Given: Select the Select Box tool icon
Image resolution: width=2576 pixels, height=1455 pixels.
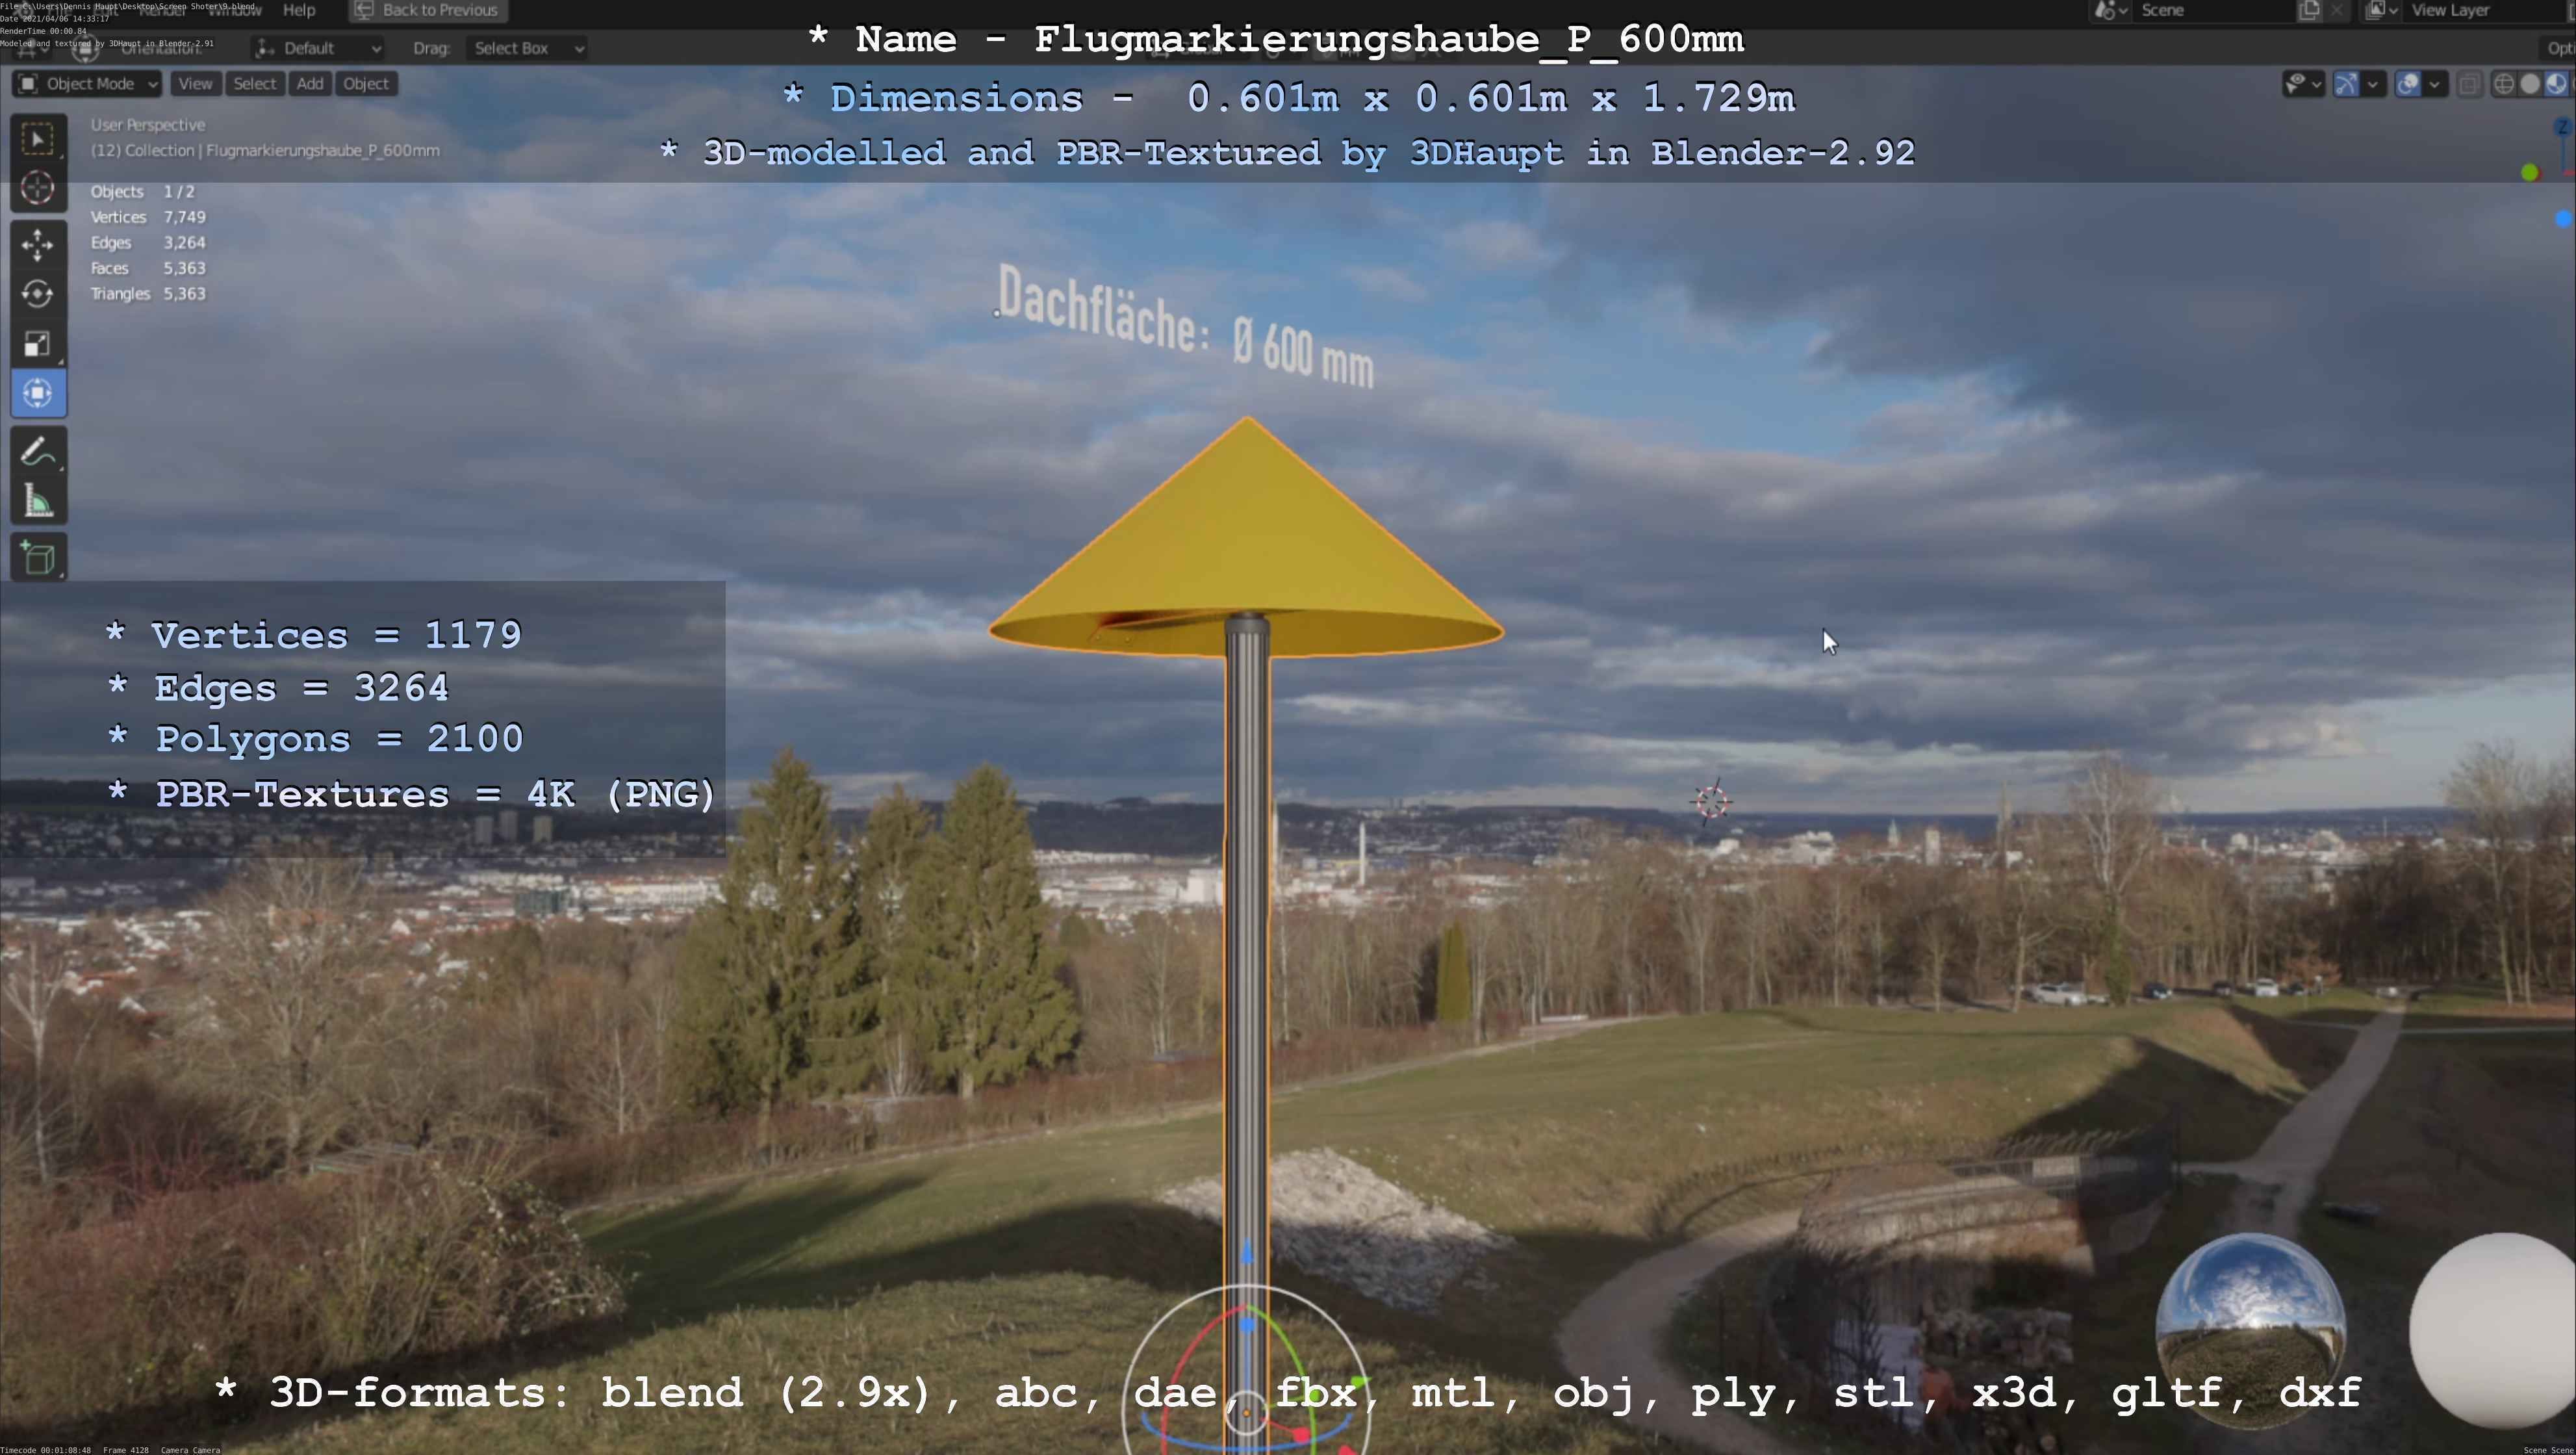Looking at the screenshot, I should coord(38,139).
